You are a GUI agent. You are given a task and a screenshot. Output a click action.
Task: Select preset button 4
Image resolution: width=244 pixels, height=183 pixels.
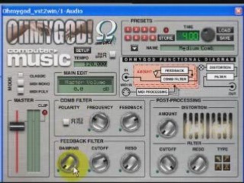coord(152,29)
